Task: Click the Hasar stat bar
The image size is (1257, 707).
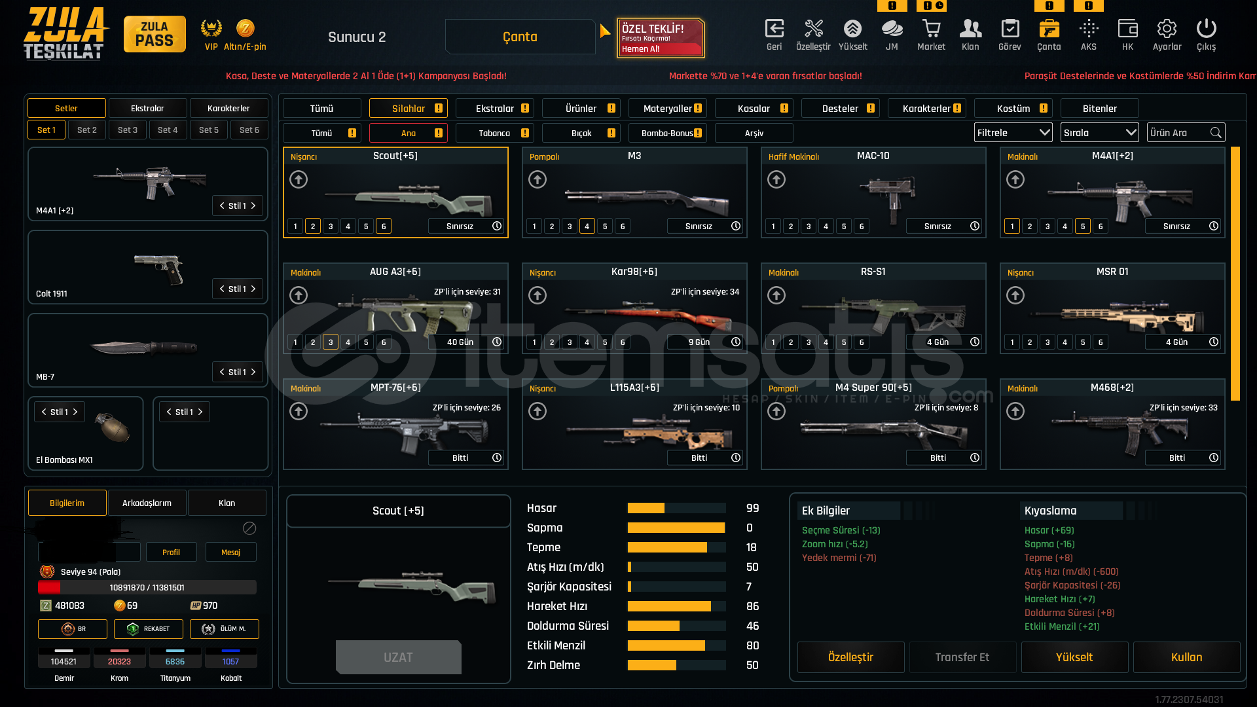Action: point(676,508)
